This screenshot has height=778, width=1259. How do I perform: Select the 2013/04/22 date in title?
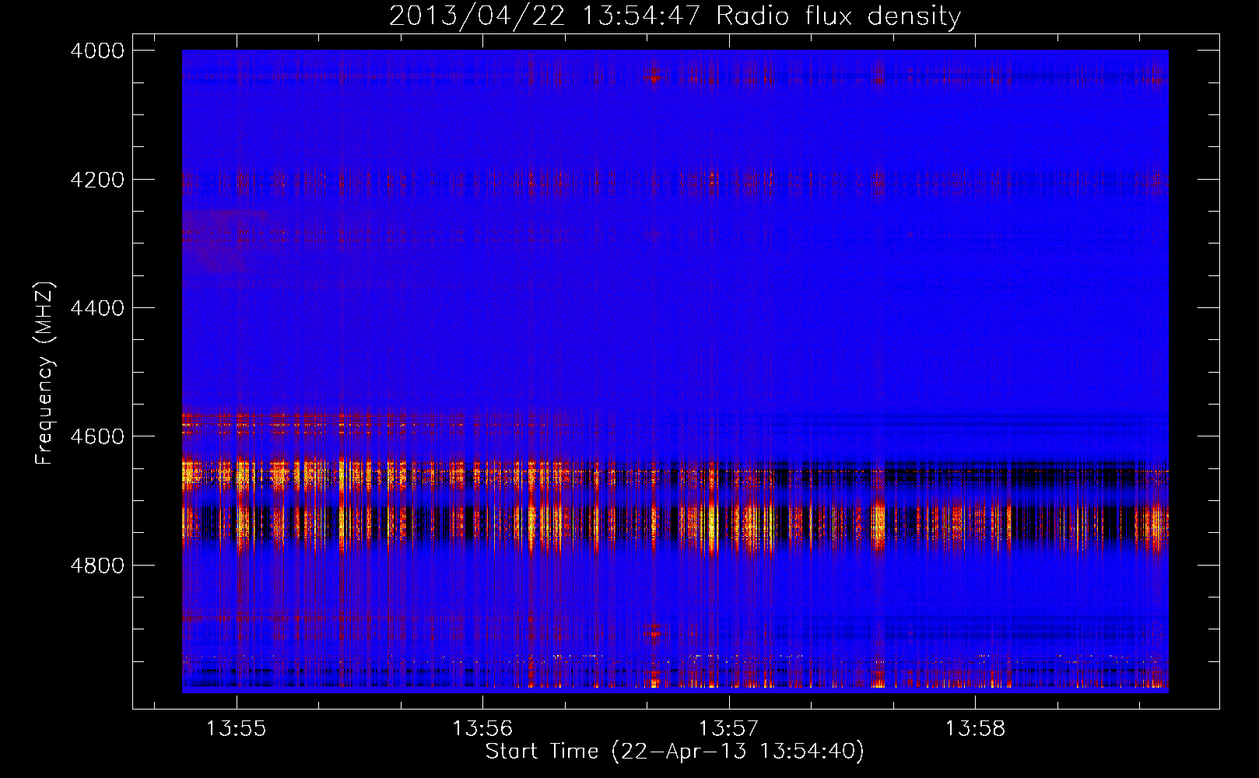coord(476,16)
